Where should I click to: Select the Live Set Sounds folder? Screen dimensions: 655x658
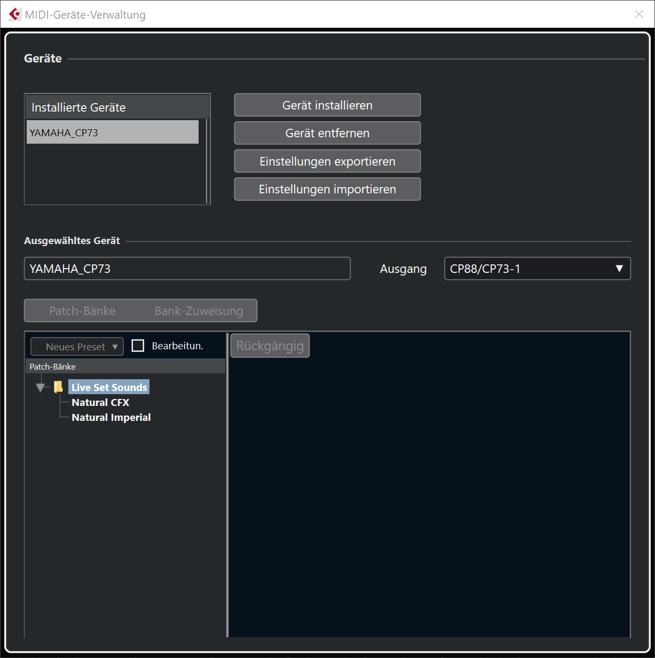[109, 387]
